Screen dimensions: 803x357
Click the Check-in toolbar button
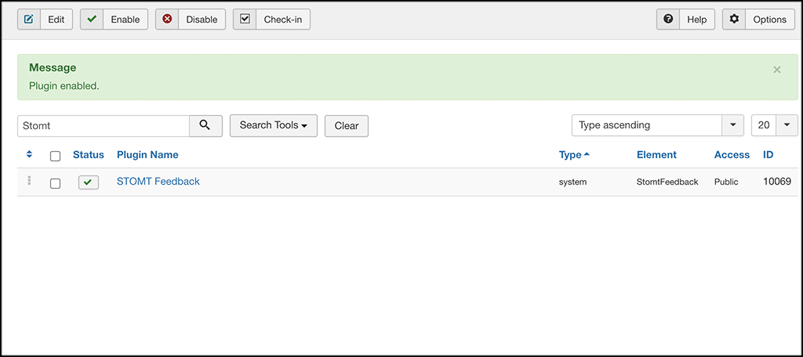tap(271, 20)
